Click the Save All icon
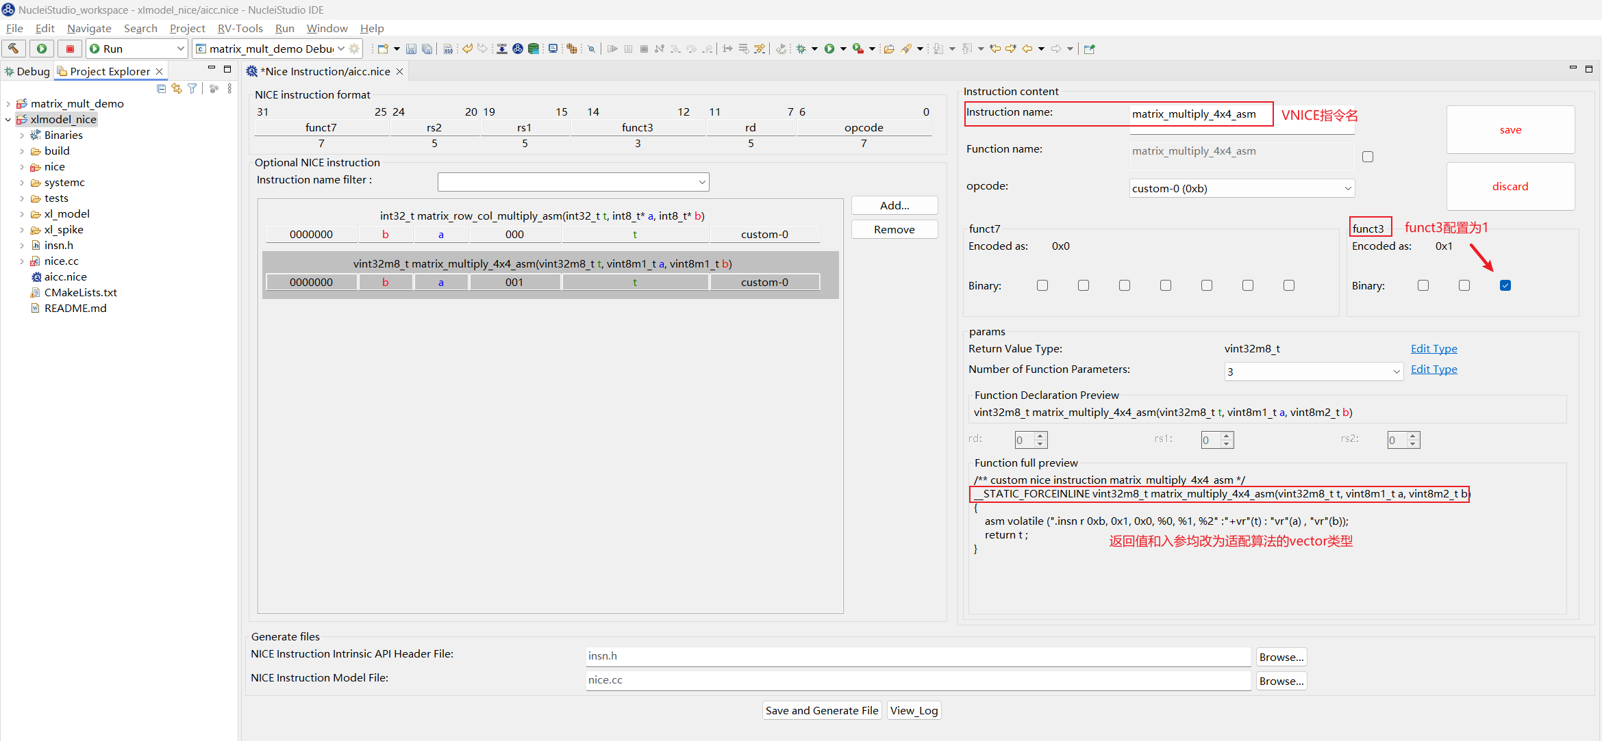The image size is (1602, 741). [x=427, y=49]
